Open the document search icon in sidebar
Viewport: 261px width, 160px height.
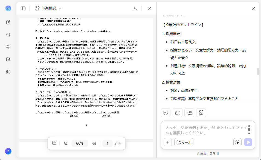(x=8, y=59)
